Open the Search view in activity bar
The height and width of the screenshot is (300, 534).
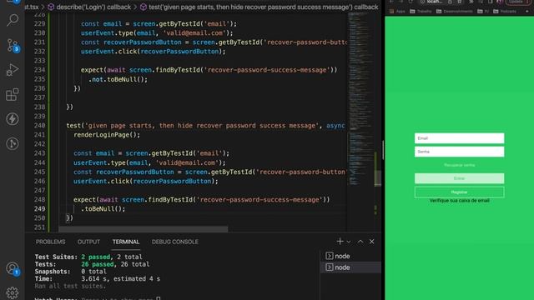13,20
